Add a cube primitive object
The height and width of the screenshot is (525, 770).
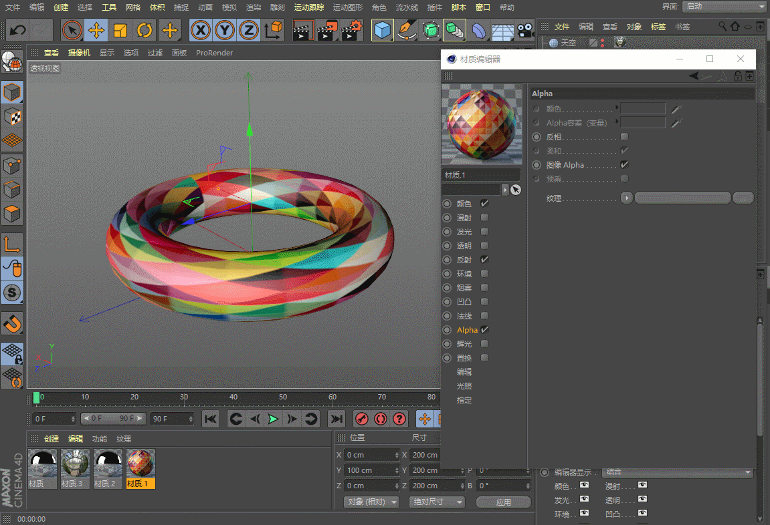(x=383, y=30)
